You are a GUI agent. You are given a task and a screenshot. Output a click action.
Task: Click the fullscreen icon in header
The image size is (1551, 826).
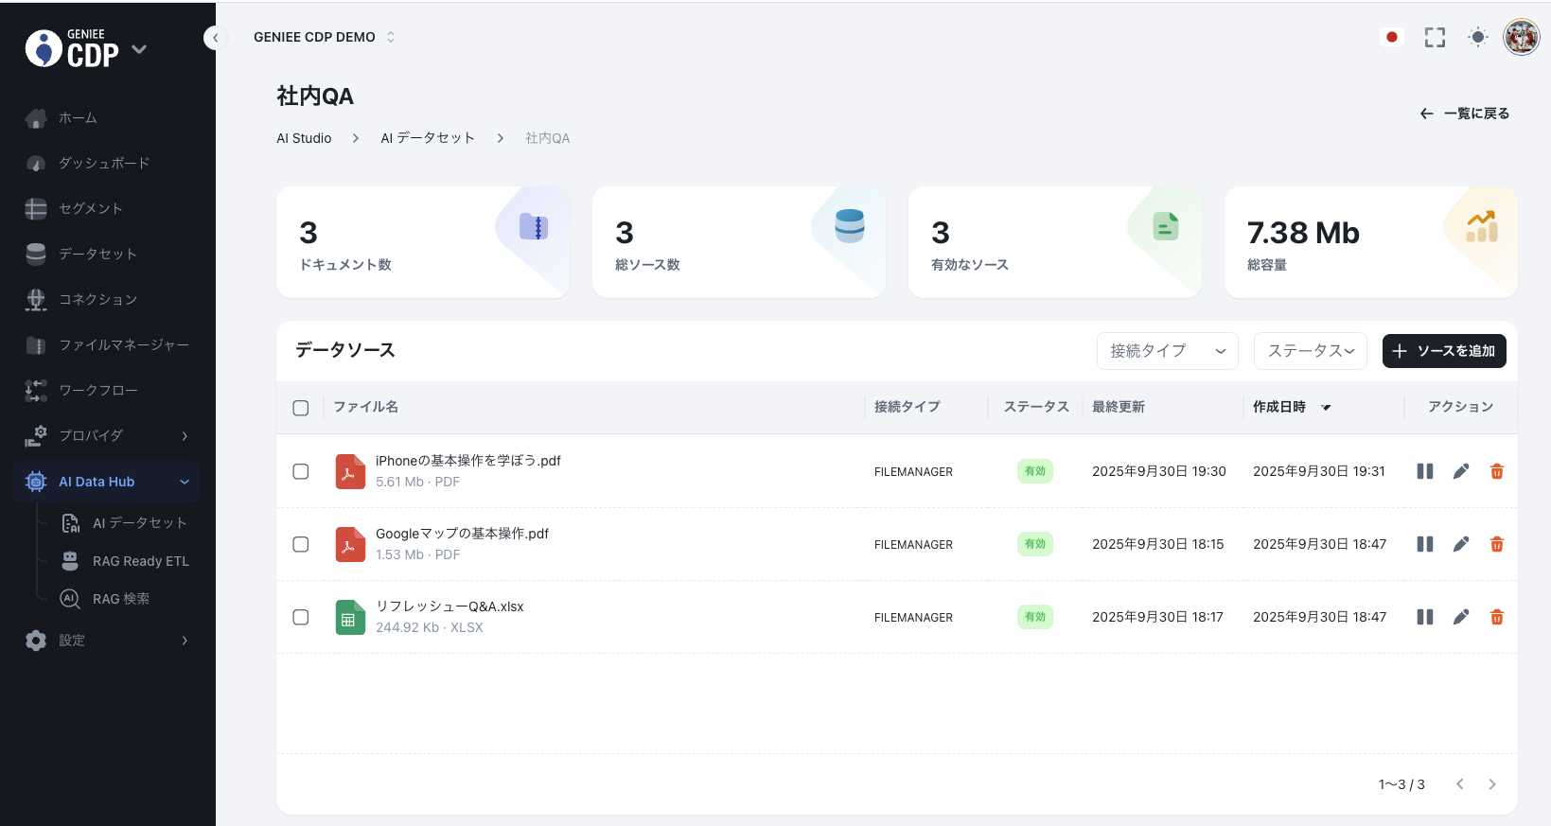pos(1435,38)
